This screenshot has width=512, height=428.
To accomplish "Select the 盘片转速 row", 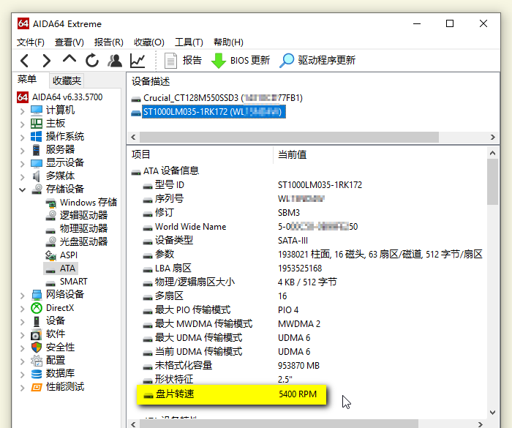I will [x=231, y=394].
